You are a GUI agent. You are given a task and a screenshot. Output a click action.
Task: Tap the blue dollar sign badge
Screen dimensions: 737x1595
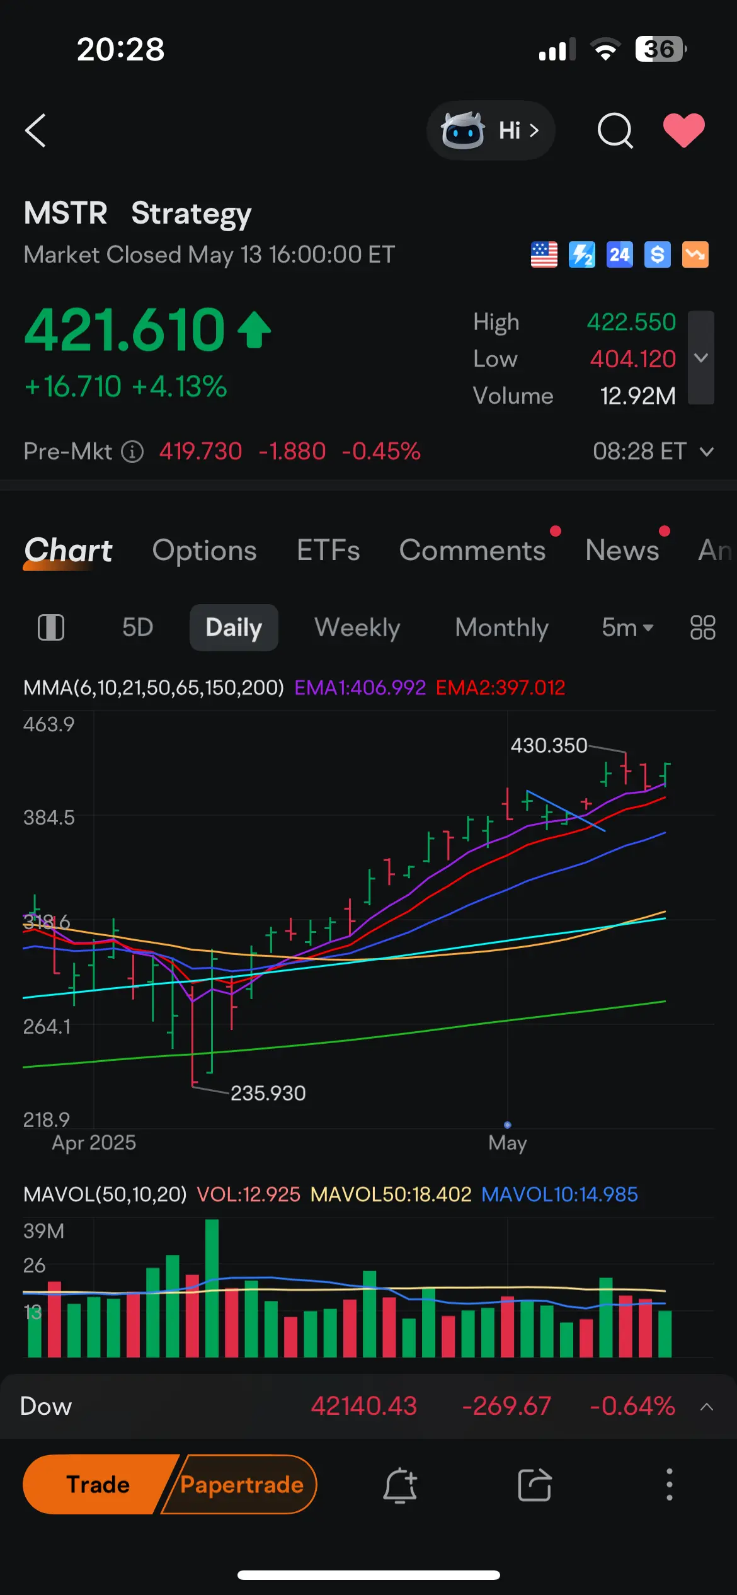[x=658, y=254]
